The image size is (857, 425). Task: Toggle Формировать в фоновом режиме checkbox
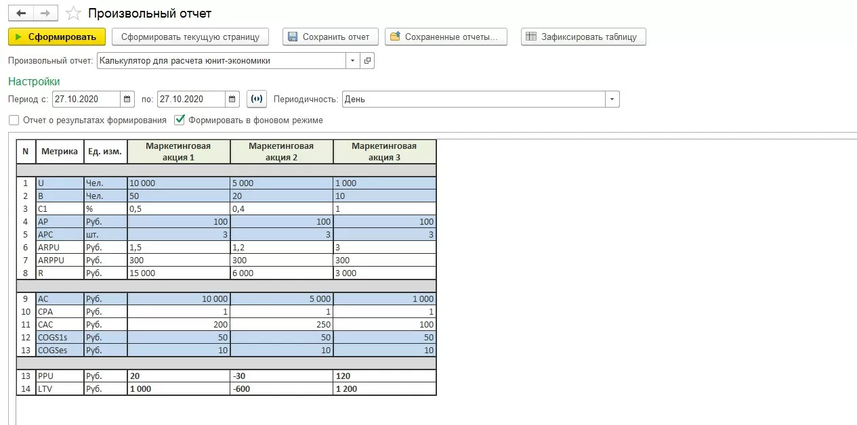(x=180, y=120)
